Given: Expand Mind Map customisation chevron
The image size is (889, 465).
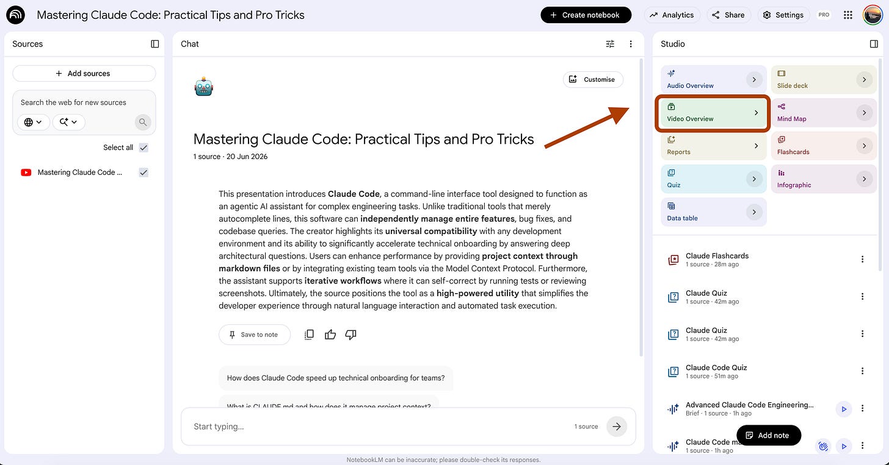Looking at the screenshot, I should pyautogui.click(x=864, y=113).
